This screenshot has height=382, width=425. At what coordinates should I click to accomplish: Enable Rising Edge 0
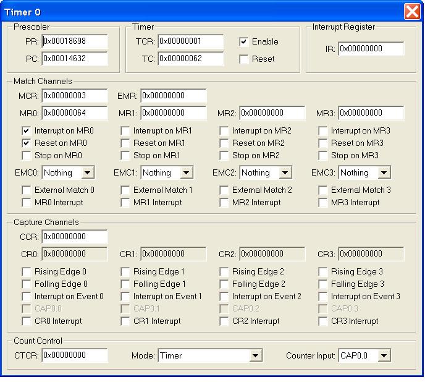(x=26, y=272)
